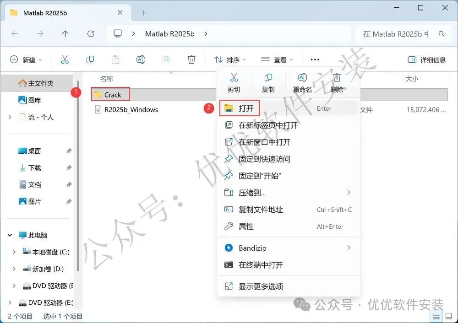Click the Forward navigation arrow

pyautogui.click(x=40, y=34)
